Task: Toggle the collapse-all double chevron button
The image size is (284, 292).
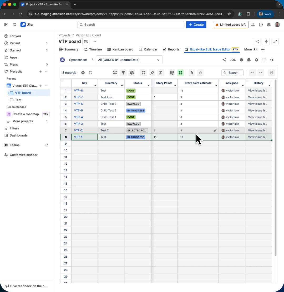Action: (x=200, y=73)
